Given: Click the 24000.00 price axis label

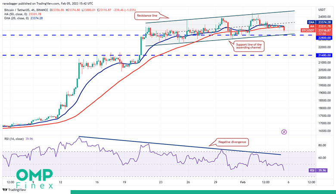Looking at the screenshot, I should [x=324, y=17].
